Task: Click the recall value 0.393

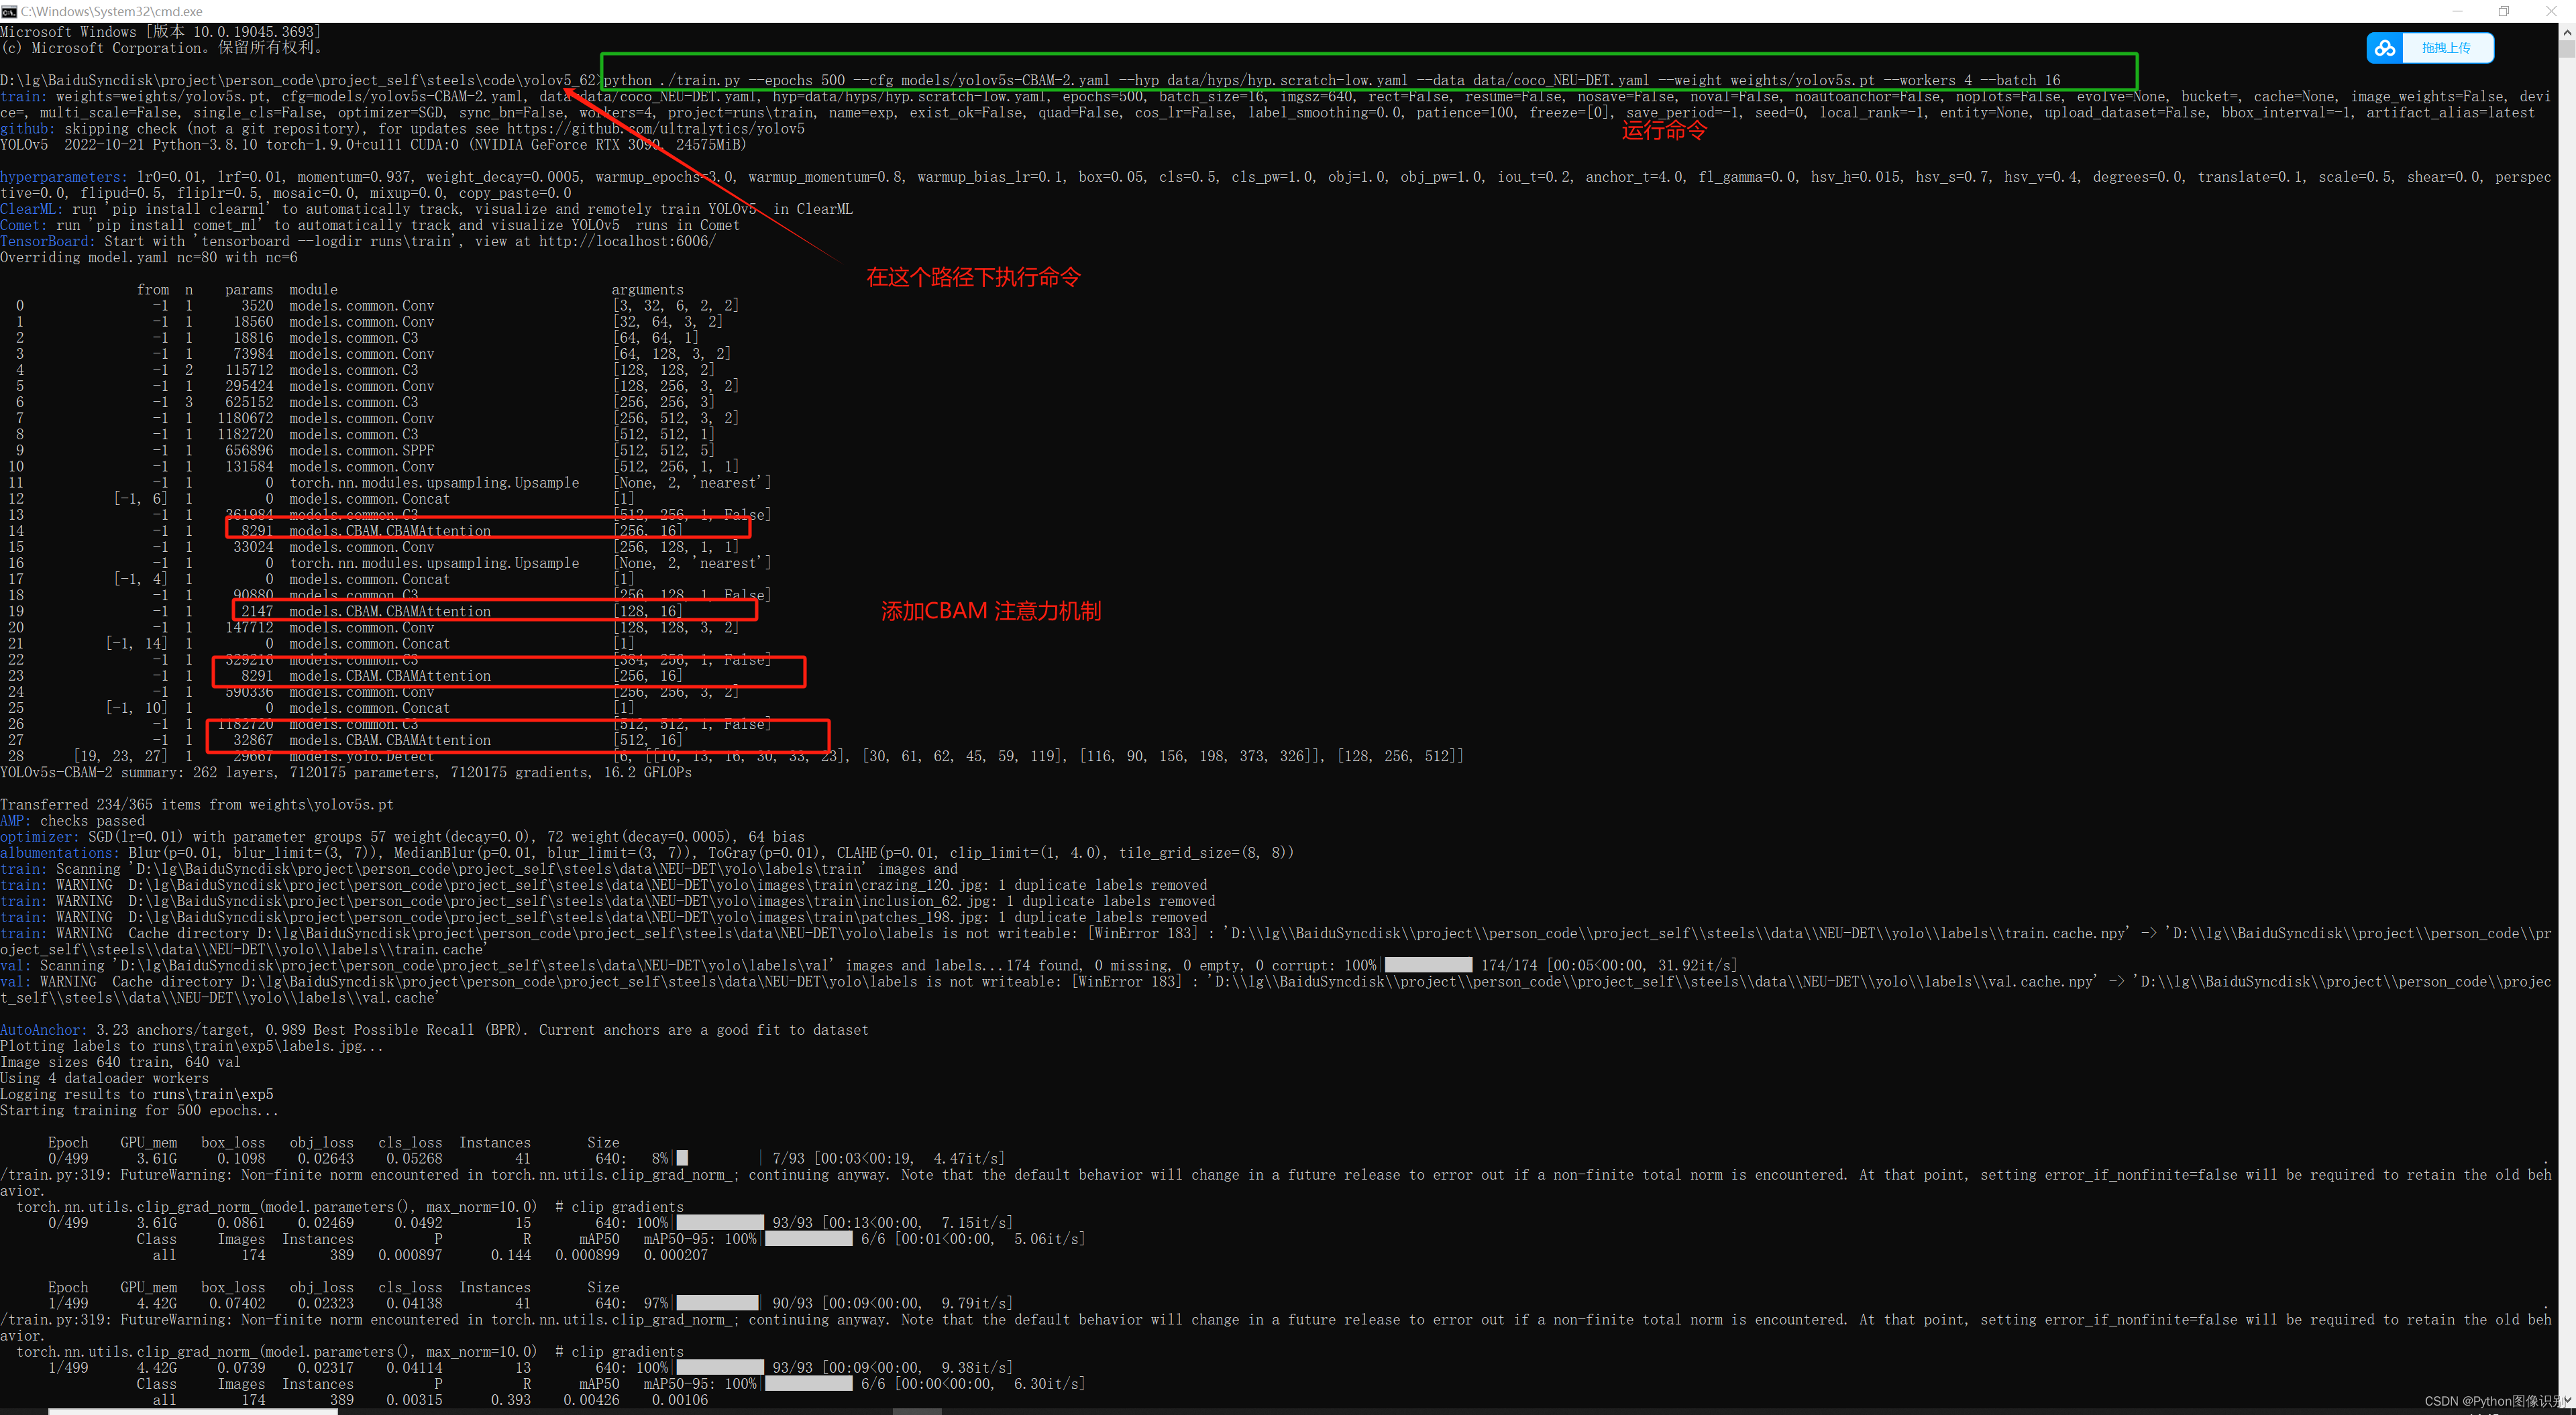Action: 511,1400
